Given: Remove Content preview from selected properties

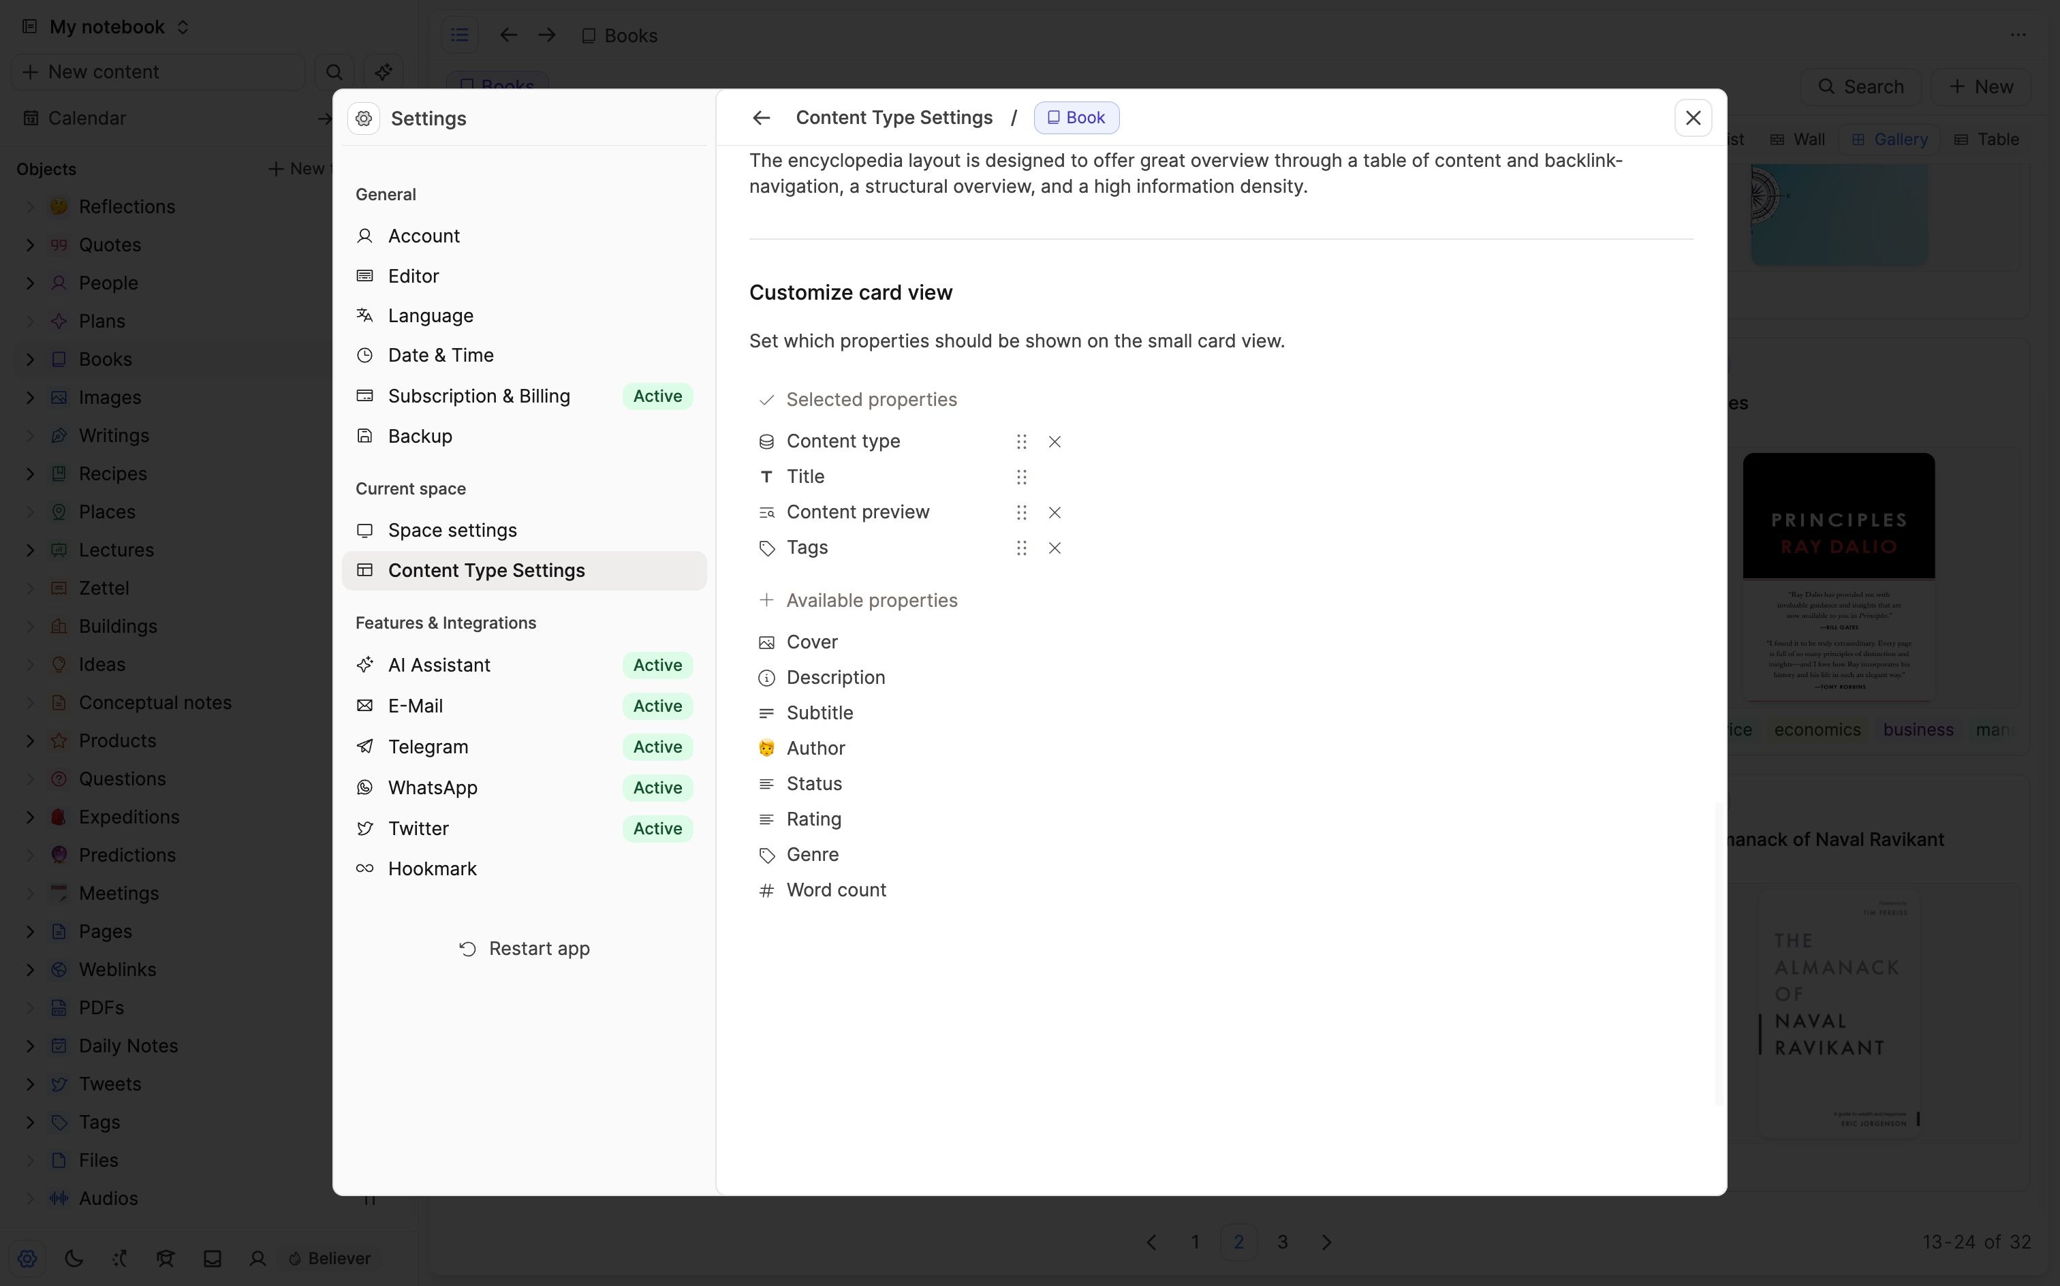Looking at the screenshot, I should 1055,512.
